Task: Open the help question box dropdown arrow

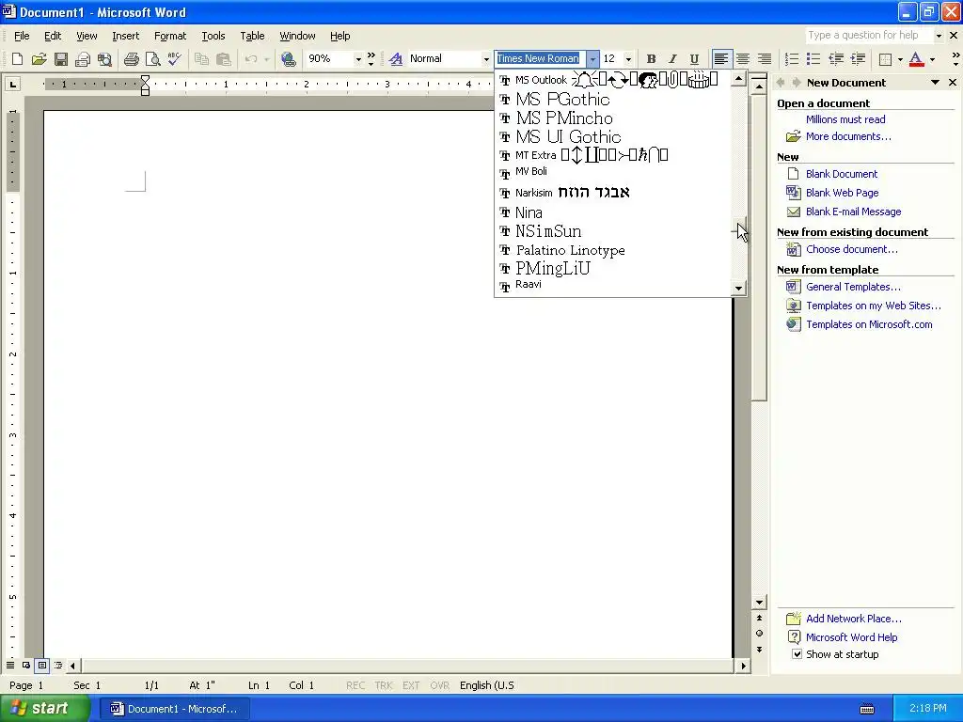Action: point(939,36)
